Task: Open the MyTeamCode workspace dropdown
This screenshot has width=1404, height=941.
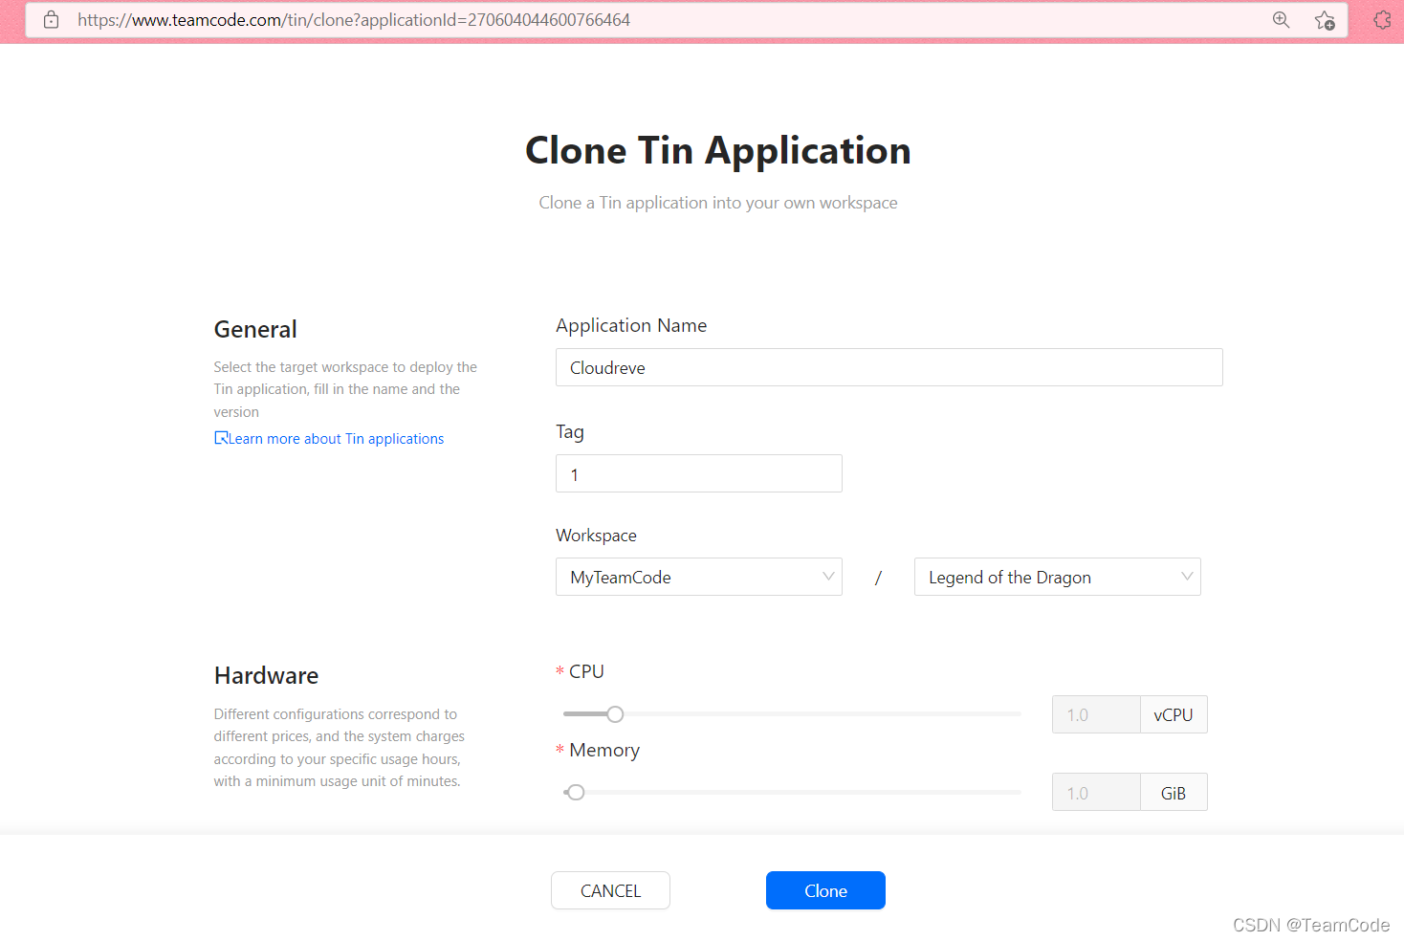Action: [x=698, y=577]
